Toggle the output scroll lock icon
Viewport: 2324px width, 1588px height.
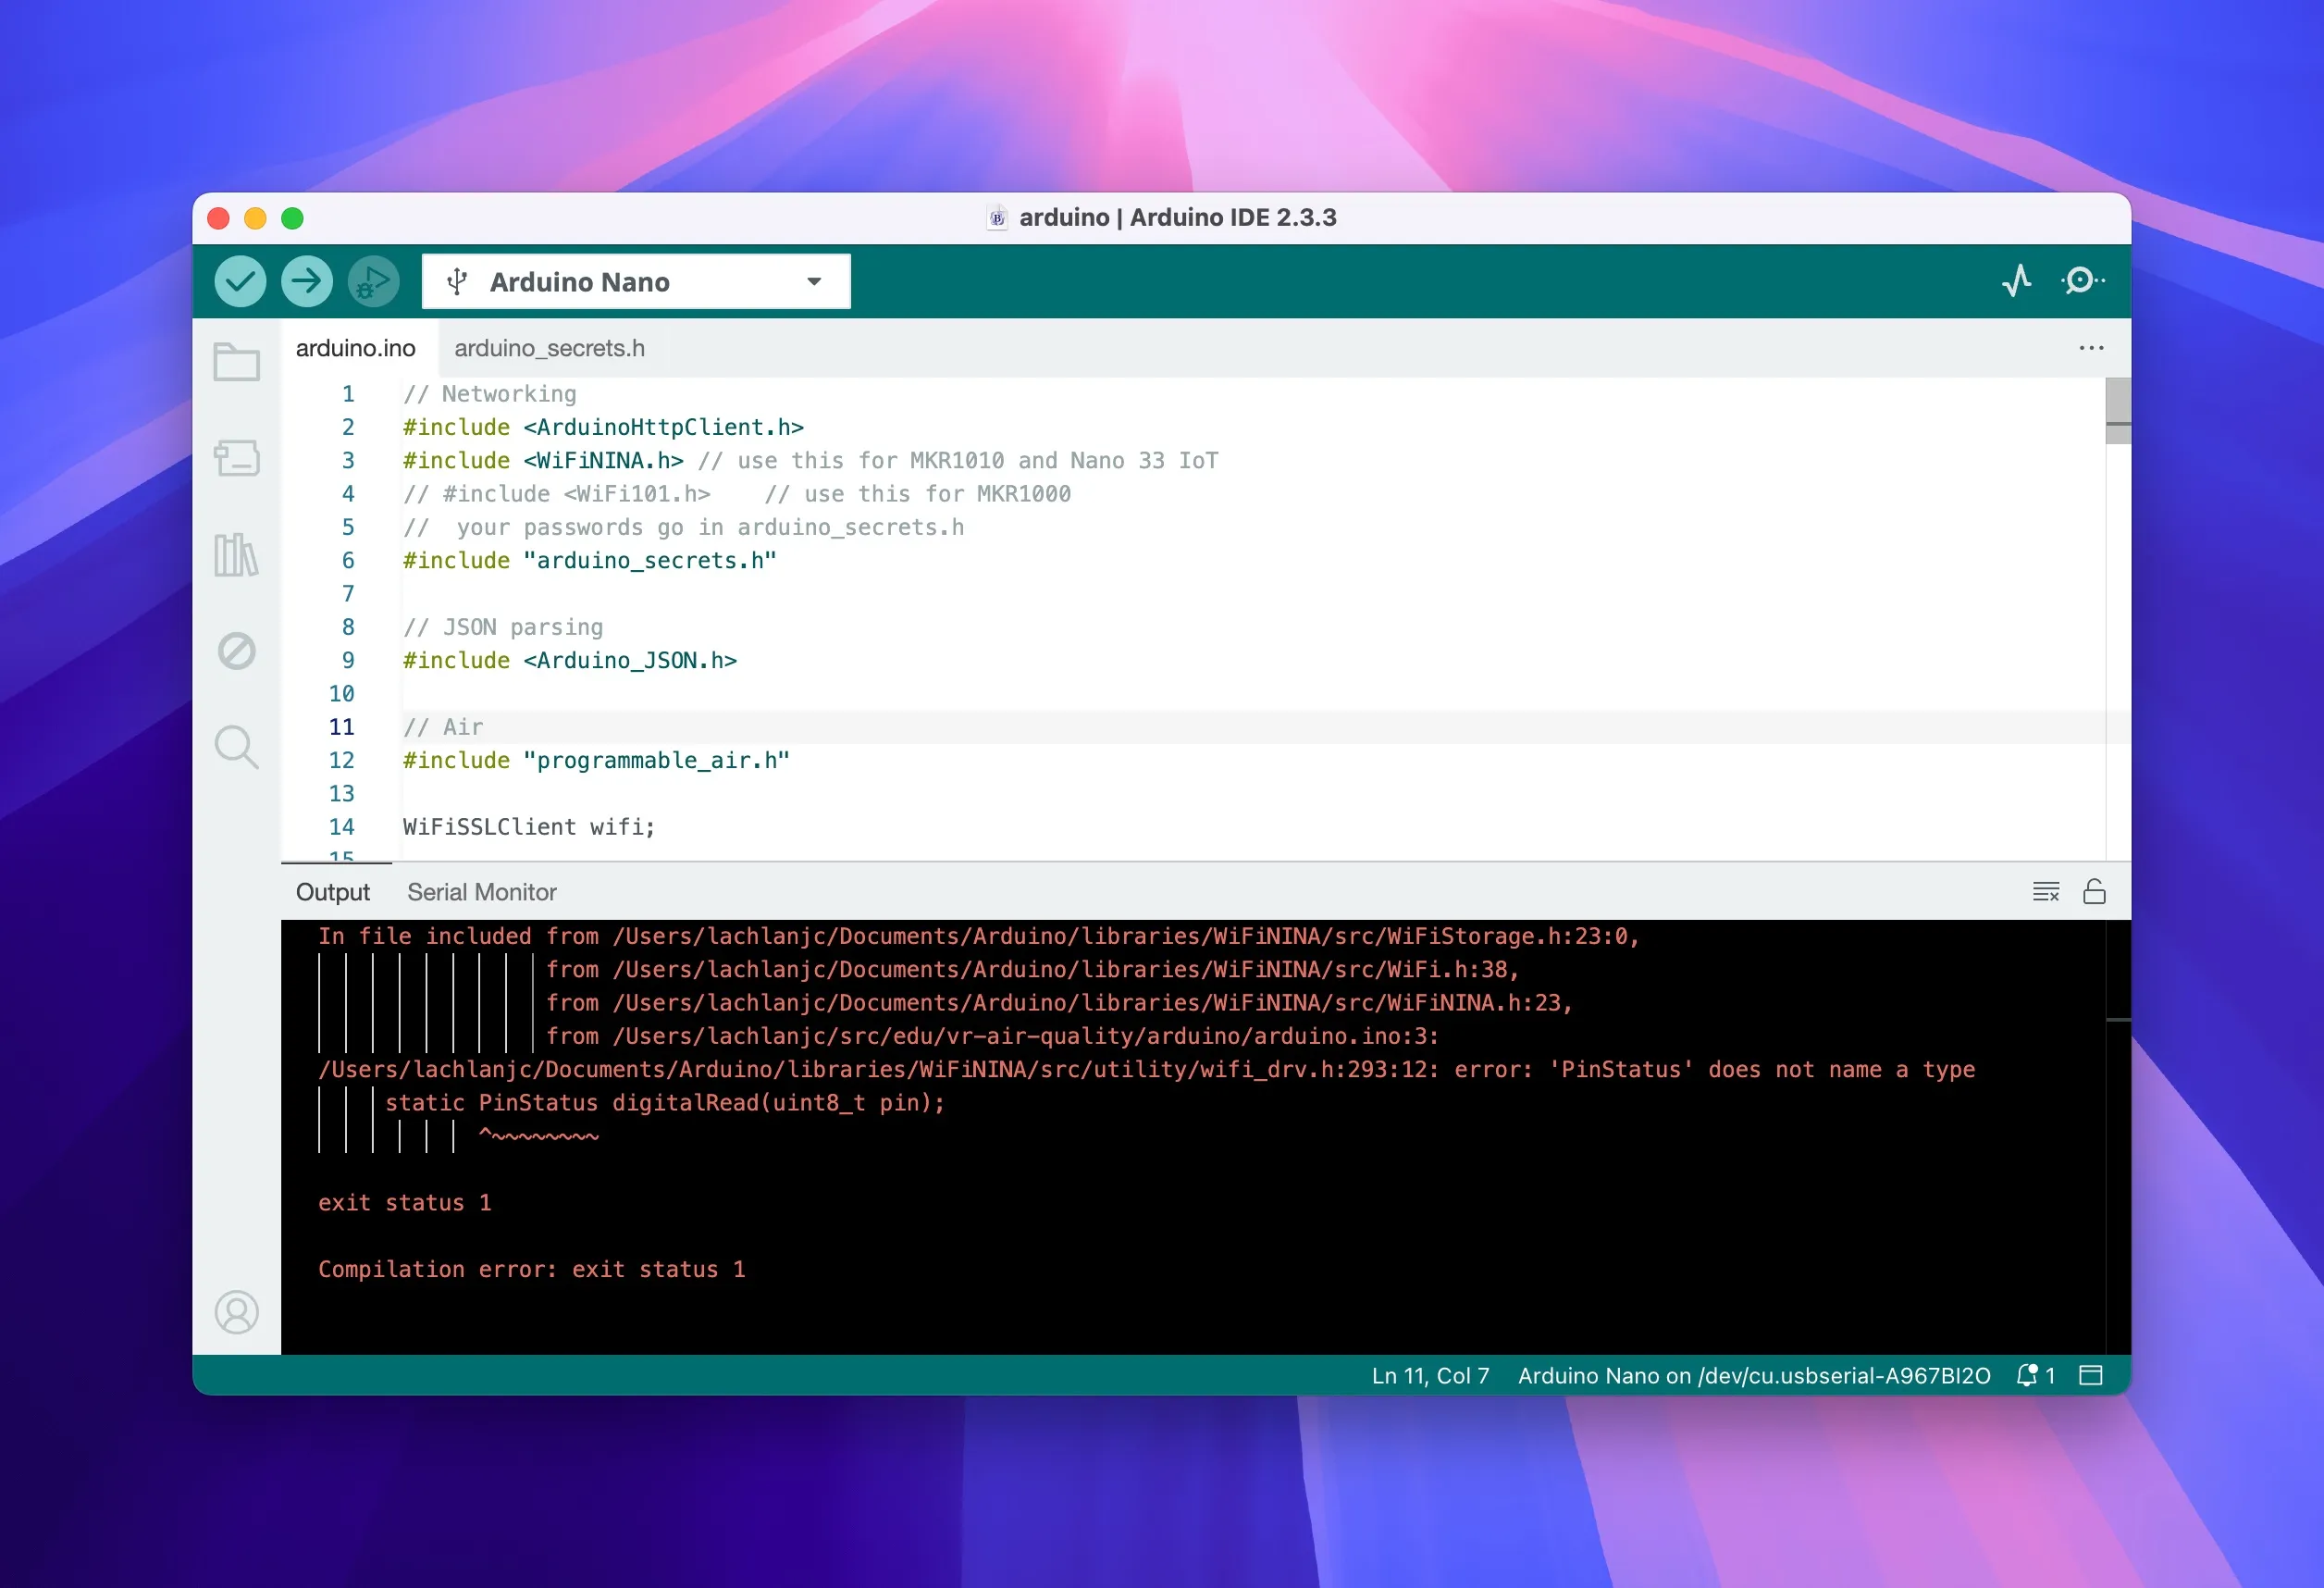[2094, 891]
